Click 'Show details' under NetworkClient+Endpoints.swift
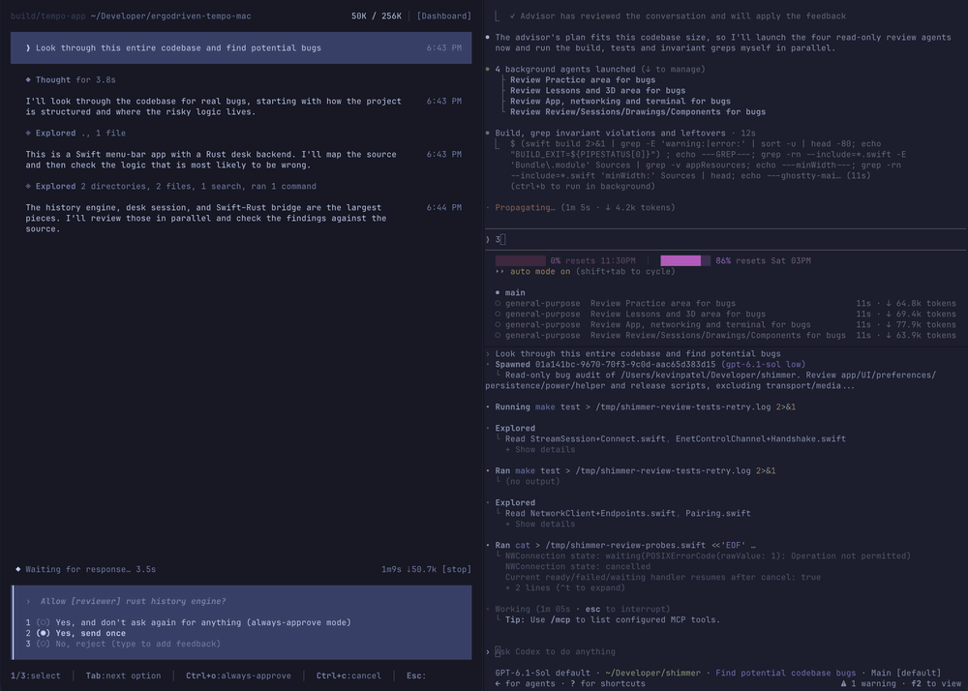This screenshot has height=691, width=968. 539,524
